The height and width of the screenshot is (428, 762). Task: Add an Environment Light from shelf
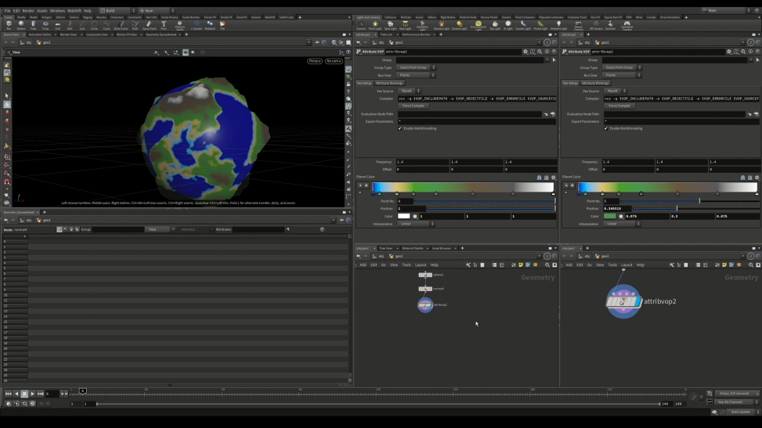click(479, 26)
